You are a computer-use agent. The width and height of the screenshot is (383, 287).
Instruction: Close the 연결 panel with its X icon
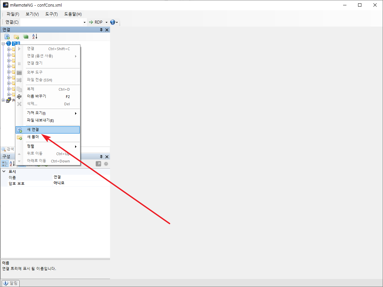[107, 30]
